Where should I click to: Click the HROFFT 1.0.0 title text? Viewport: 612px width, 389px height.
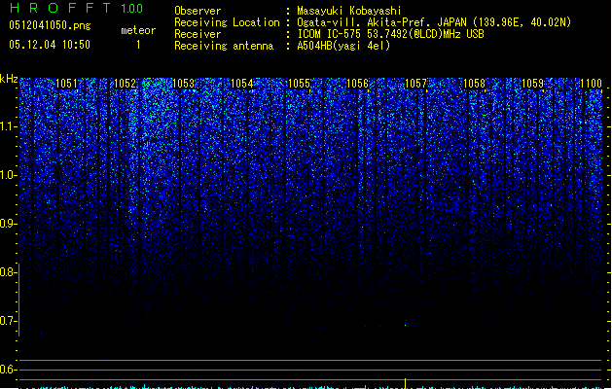(x=77, y=8)
